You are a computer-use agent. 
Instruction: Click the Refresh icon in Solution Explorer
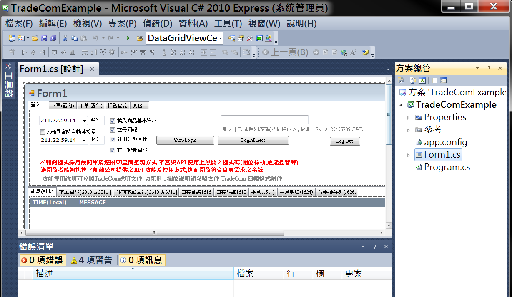click(x=422, y=80)
